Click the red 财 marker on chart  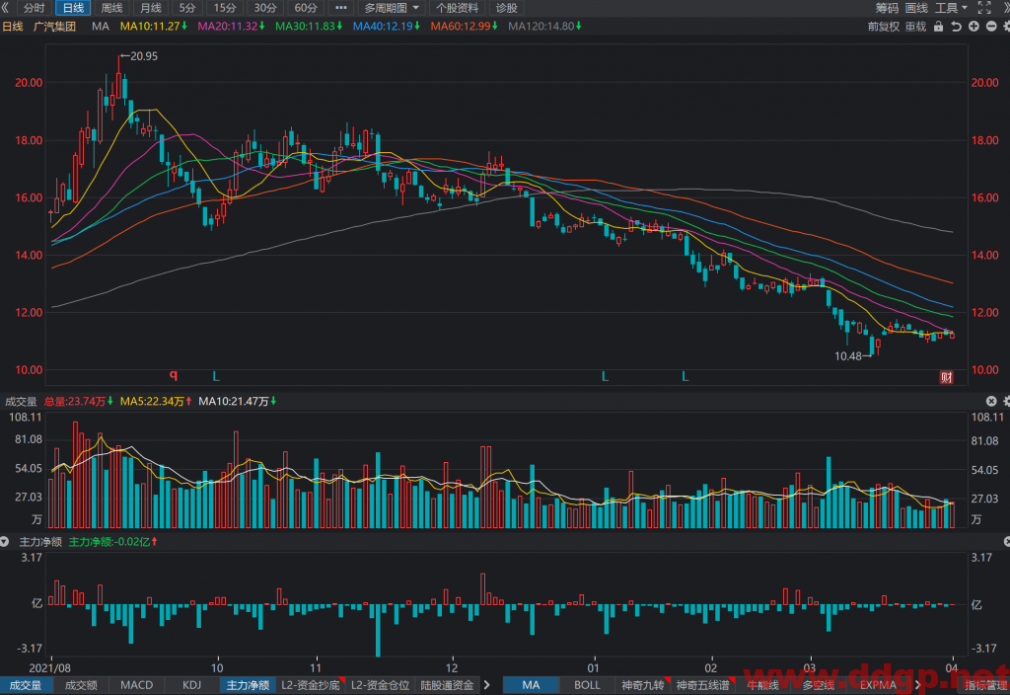[946, 377]
